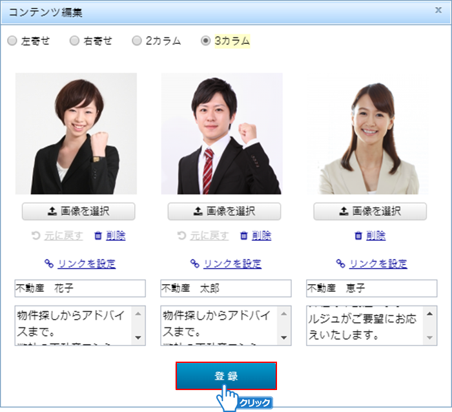
Task: Click the chain link icon in the first column
Action: pyautogui.click(x=48, y=263)
